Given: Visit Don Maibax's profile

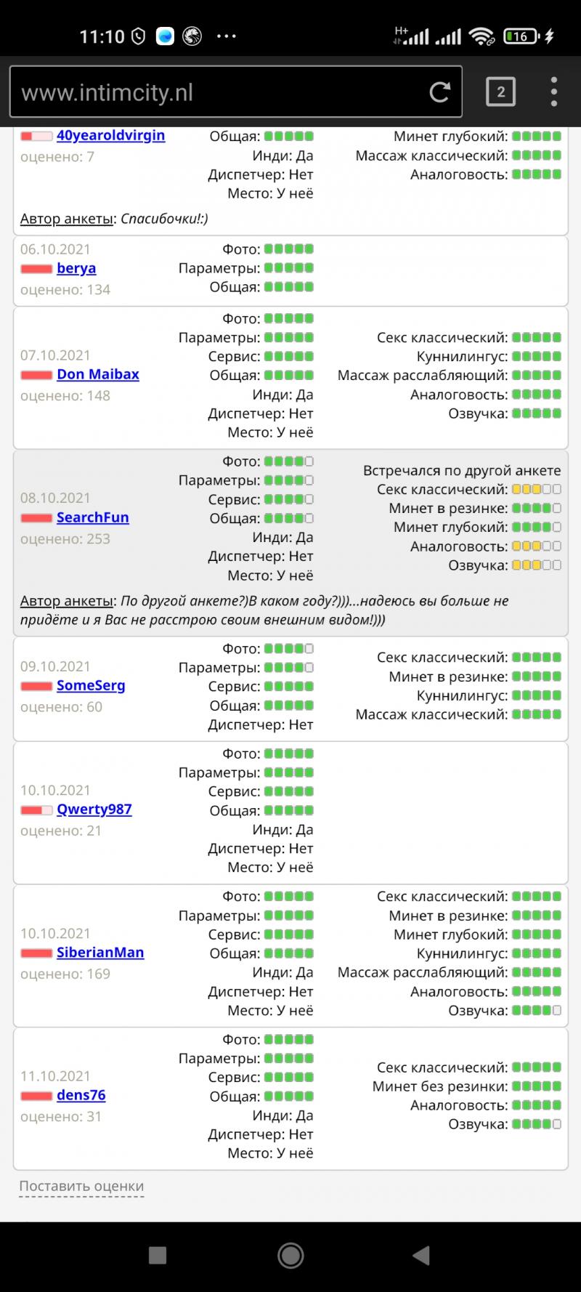Looking at the screenshot, I should (x=98, y=374).
